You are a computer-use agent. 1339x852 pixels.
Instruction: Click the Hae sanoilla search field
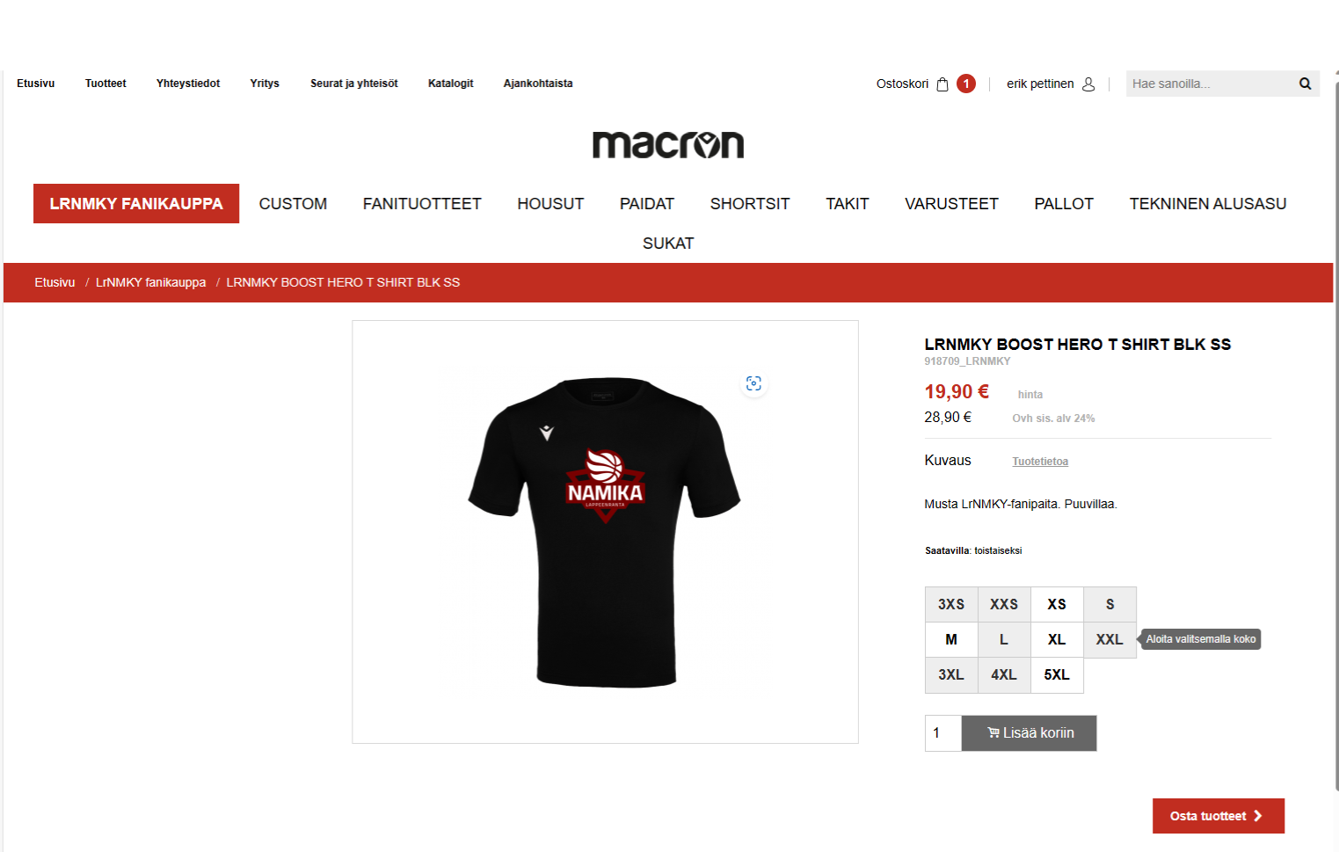pos(1209,84)
